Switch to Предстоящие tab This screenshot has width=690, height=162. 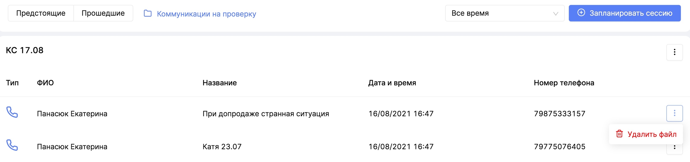[x=41, y=13]
